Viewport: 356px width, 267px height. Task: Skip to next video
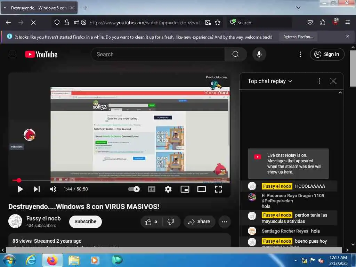[37, 189]
